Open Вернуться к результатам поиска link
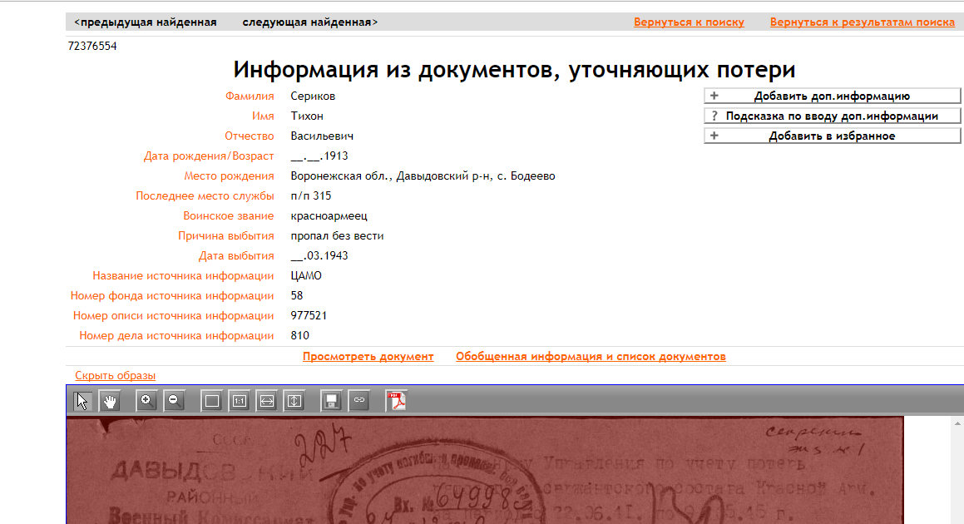 coord(862,22)
